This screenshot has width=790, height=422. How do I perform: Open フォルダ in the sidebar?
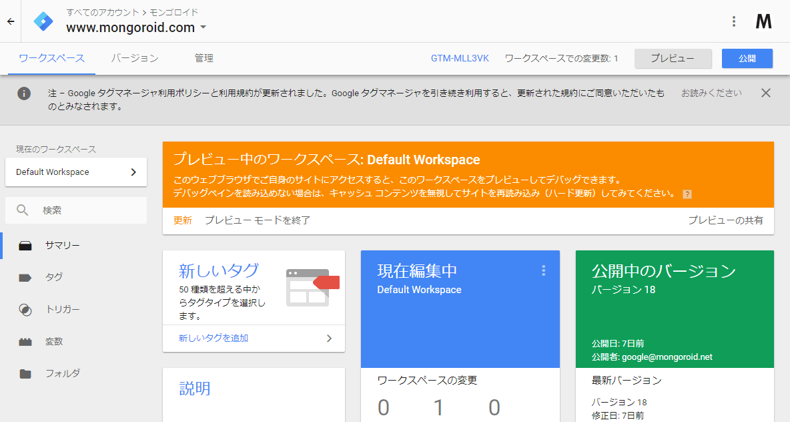tap(63, 374)
